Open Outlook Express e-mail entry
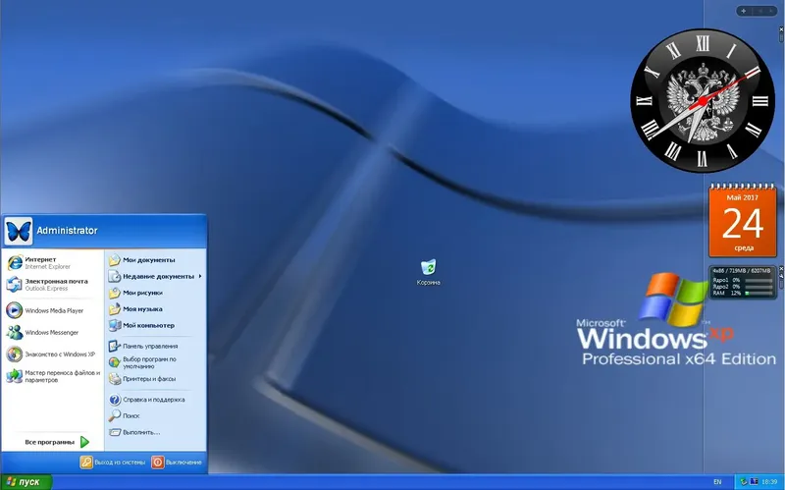Viewport: 785px width, 490px height. tap(53, 285)
